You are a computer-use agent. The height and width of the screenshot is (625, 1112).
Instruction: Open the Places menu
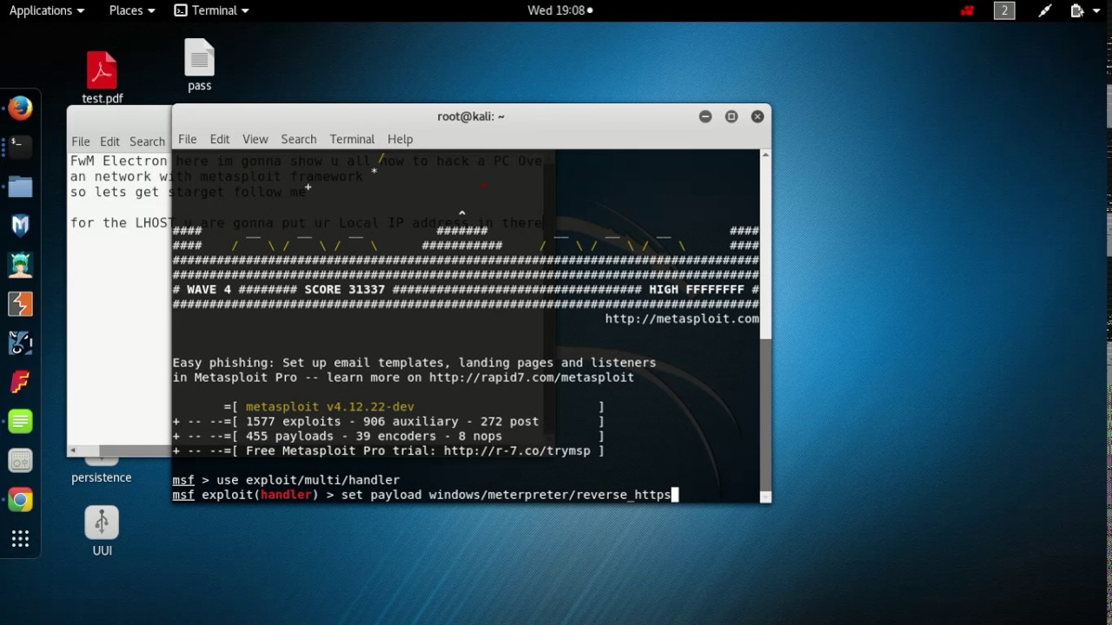132,10
